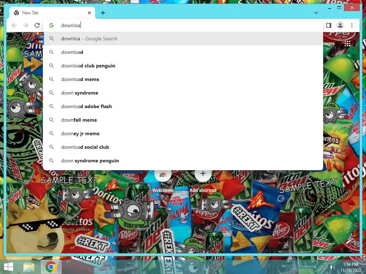Open the side panel icon

click(329, 25)
